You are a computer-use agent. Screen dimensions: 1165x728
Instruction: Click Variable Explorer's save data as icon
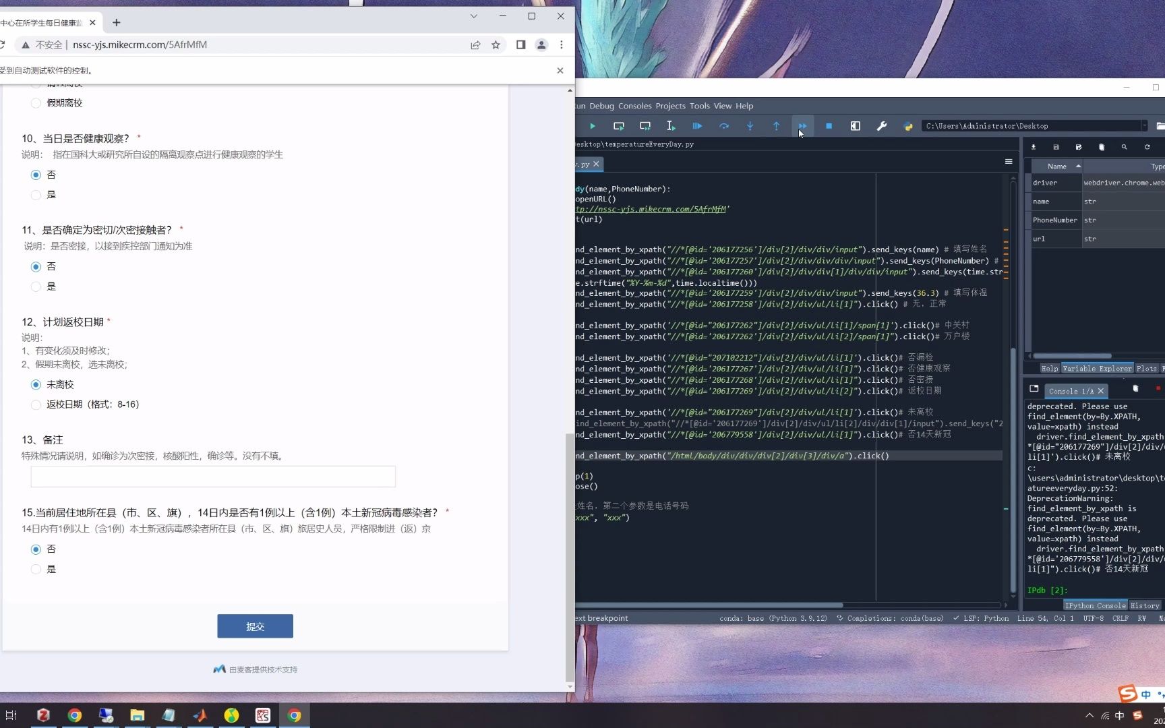tap(1079, 147)
